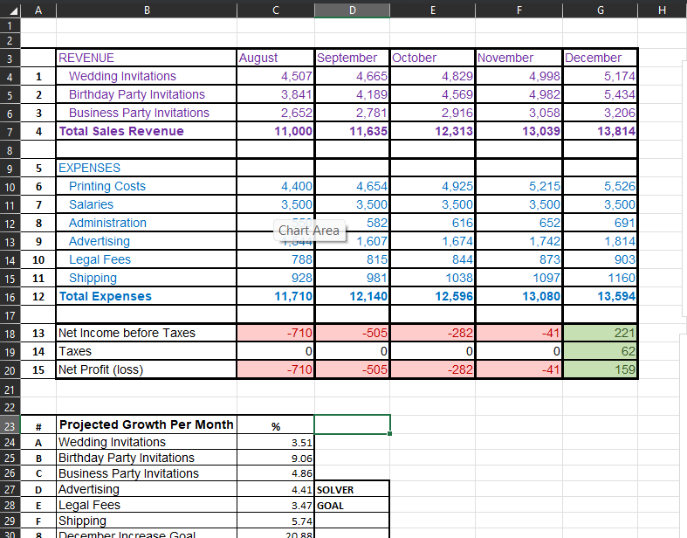Select Advertising growth value 4.41
The width and height of the screenshot is (687, 538).
276,490
